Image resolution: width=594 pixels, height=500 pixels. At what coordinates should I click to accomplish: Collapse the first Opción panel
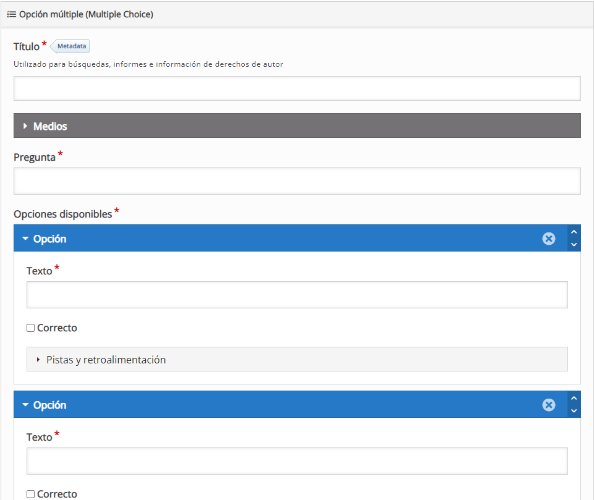49,239
